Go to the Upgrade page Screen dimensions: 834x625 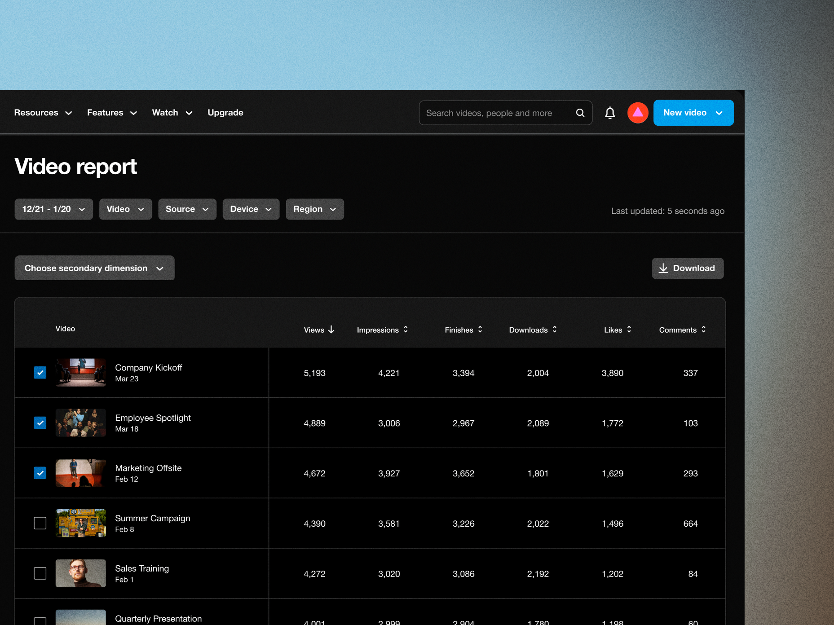[x=225, y=113]
